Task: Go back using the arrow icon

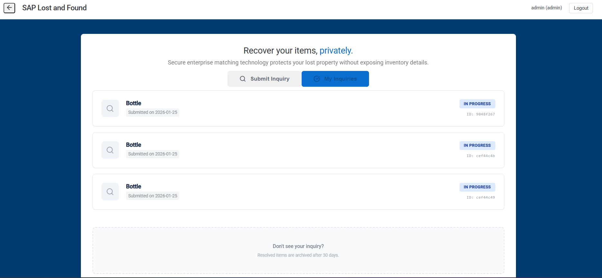Action: click(9, 8)
